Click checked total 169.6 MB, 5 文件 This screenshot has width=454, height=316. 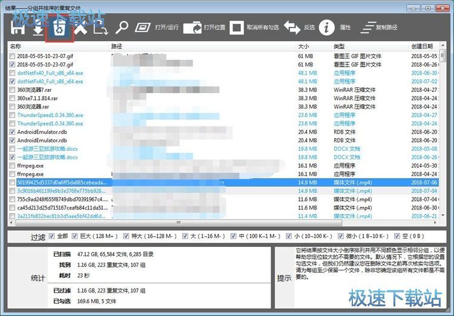pyautogui.click(x=97, y=301)
